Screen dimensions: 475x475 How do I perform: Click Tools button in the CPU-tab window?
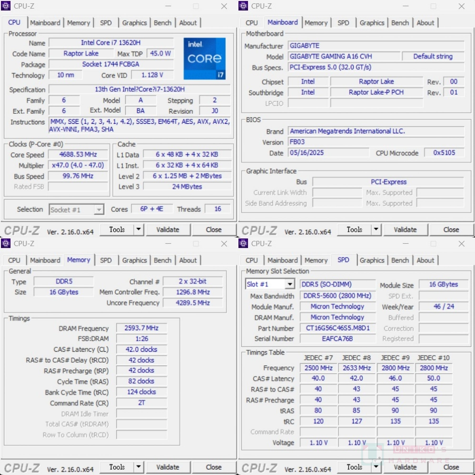(x=117, y=229)
